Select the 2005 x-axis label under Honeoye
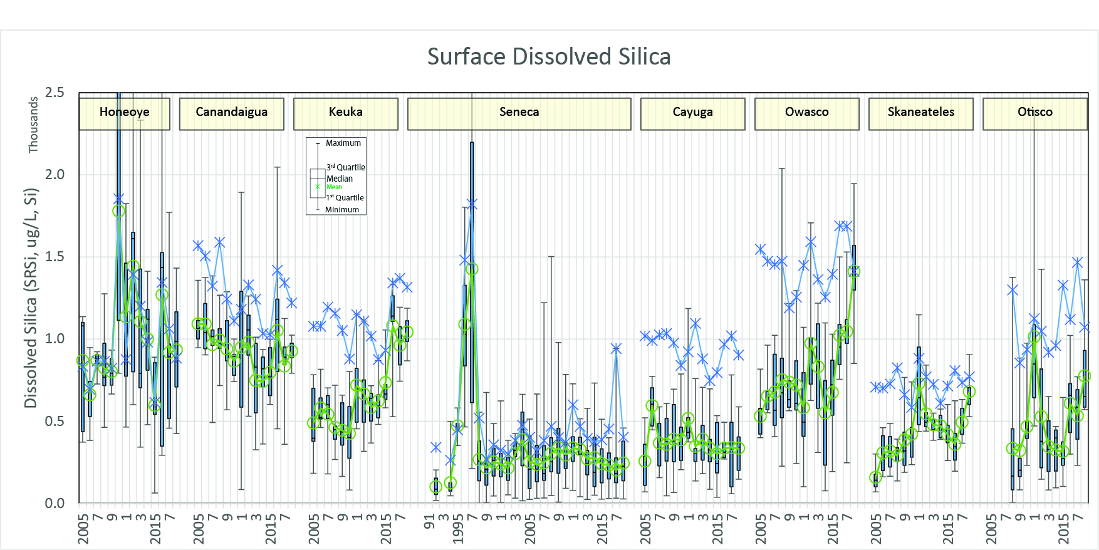The width and height of the screenshot is (1099, 550). click(83, 529)
